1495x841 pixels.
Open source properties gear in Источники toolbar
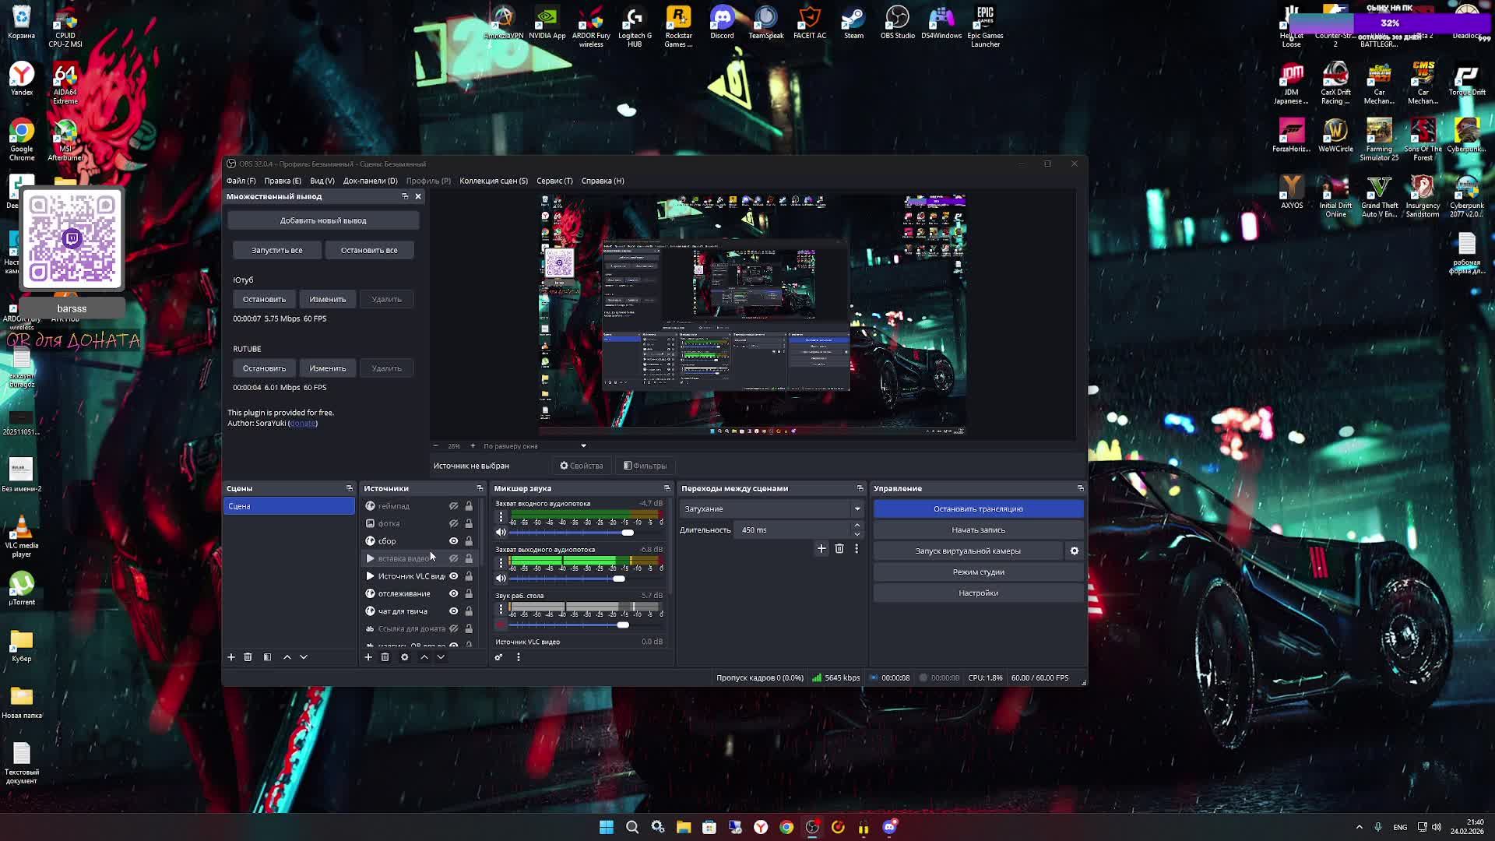[x=404, y=657]
